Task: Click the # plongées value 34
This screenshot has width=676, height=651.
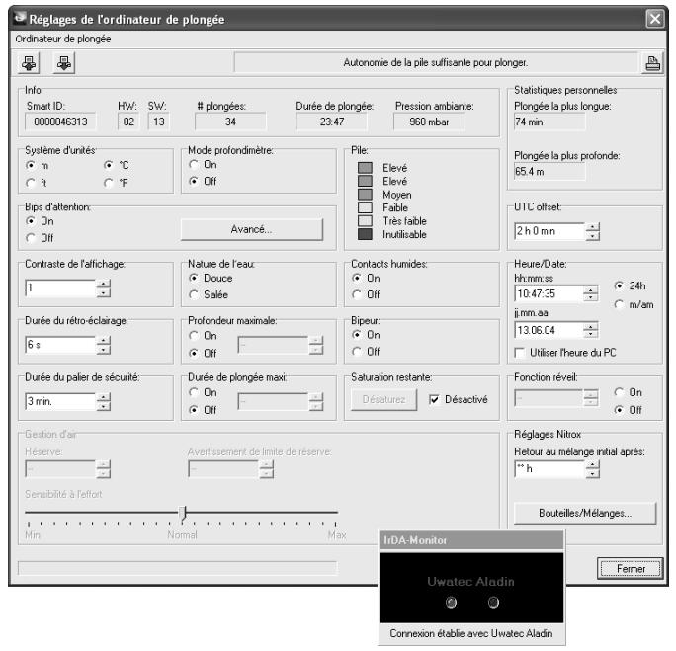Action: [x=230, y=122]
